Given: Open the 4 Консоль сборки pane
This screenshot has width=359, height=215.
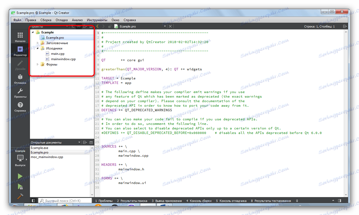Looking at the screenshot, I should pos(199,201).
